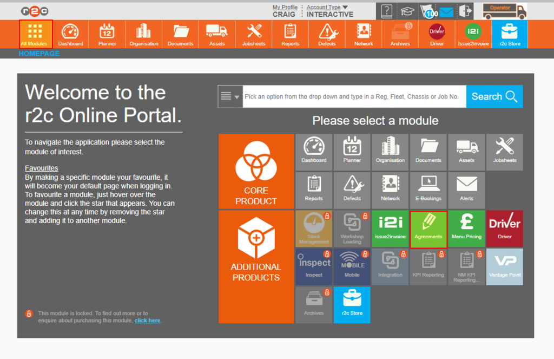Select the Dashboard module tile

coord(314,152)
